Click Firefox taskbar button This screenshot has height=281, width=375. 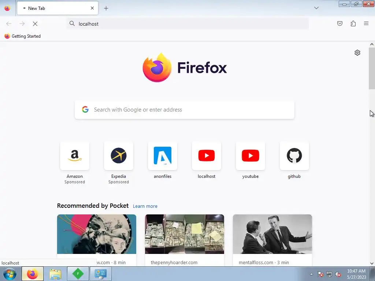(x=33, y=274)
